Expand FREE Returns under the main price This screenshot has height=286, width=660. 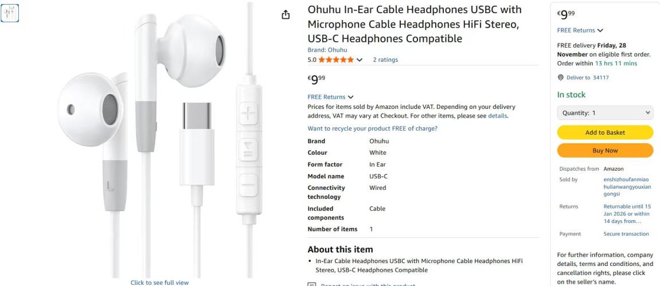point(330,97)
